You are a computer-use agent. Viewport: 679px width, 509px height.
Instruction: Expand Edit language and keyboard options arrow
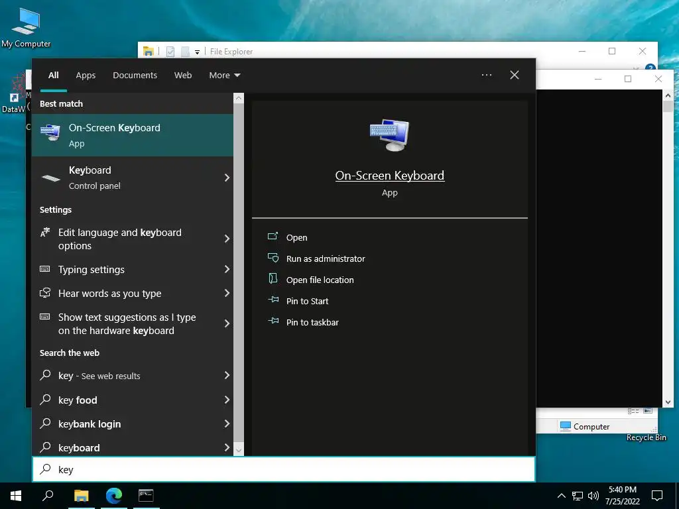click(227, 239)
